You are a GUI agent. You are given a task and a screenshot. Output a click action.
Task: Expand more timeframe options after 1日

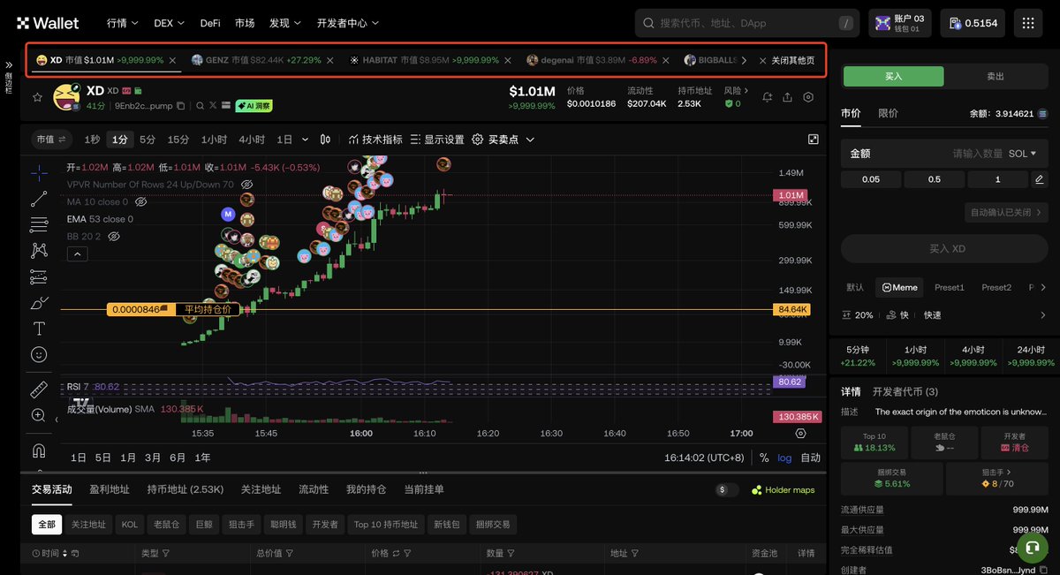tap(306, 140)
